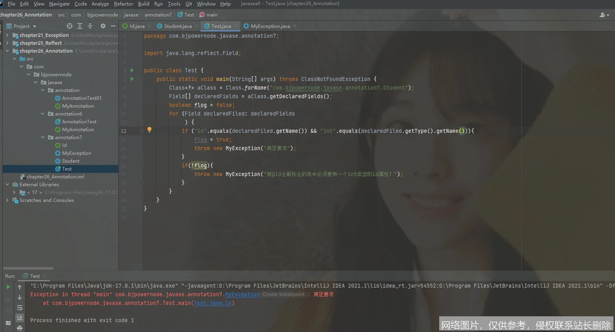Screen dimensions: 615x332
Task: Open the Project view dropdown
Action: pos(25,26)
